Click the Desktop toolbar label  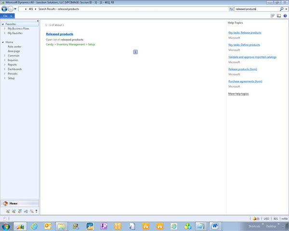point(271,226)
